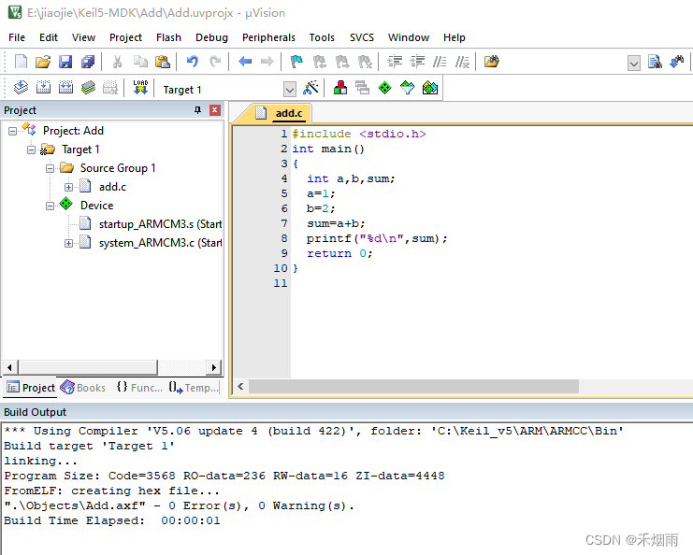Save the current file via toolbar

pos(65,62)
